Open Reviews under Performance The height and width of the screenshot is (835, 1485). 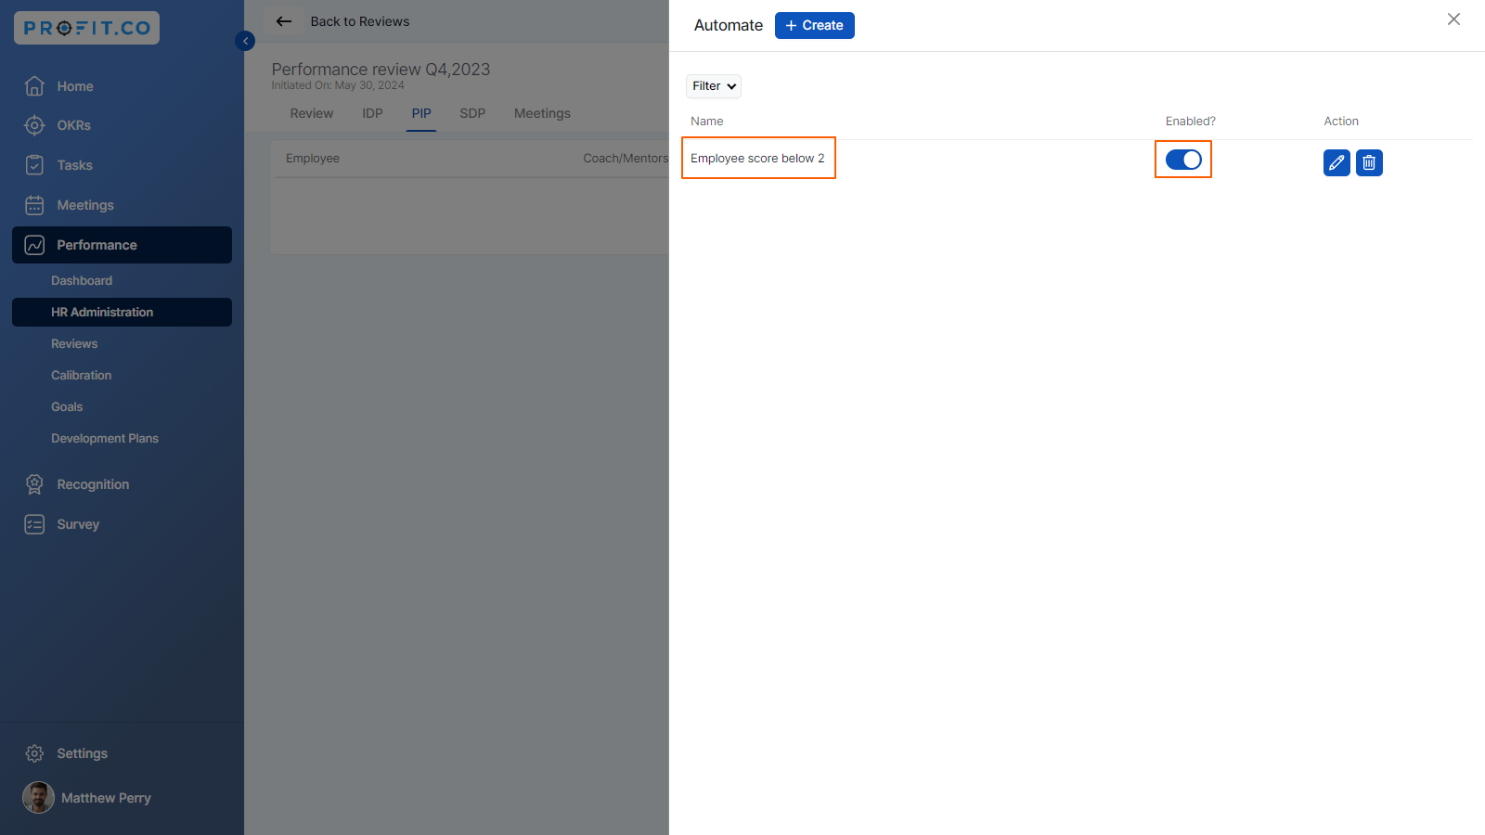(x=74, y=343)
